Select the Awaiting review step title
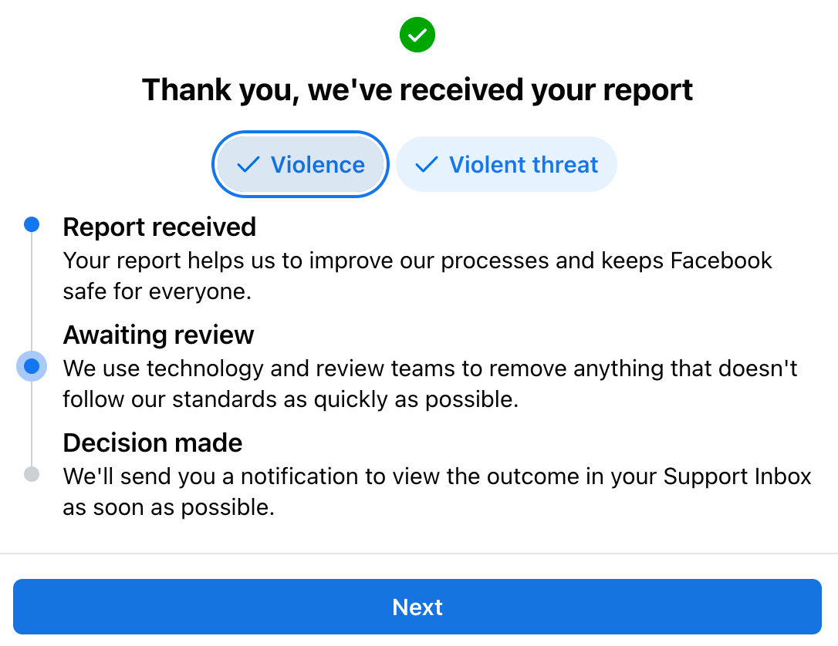The height and width of the screenshot is (646, 838). pyautogui.click(x=158, y=335)
